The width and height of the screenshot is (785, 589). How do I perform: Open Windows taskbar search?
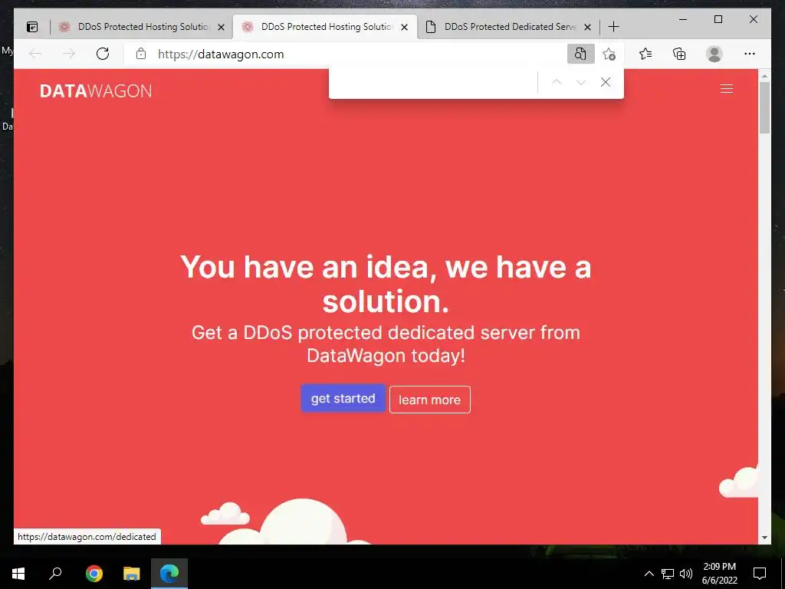click(x=55, y=574)
